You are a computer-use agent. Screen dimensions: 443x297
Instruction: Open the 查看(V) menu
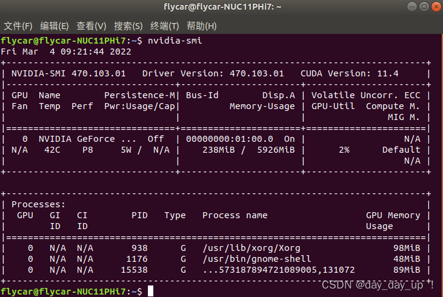[92, 26]
